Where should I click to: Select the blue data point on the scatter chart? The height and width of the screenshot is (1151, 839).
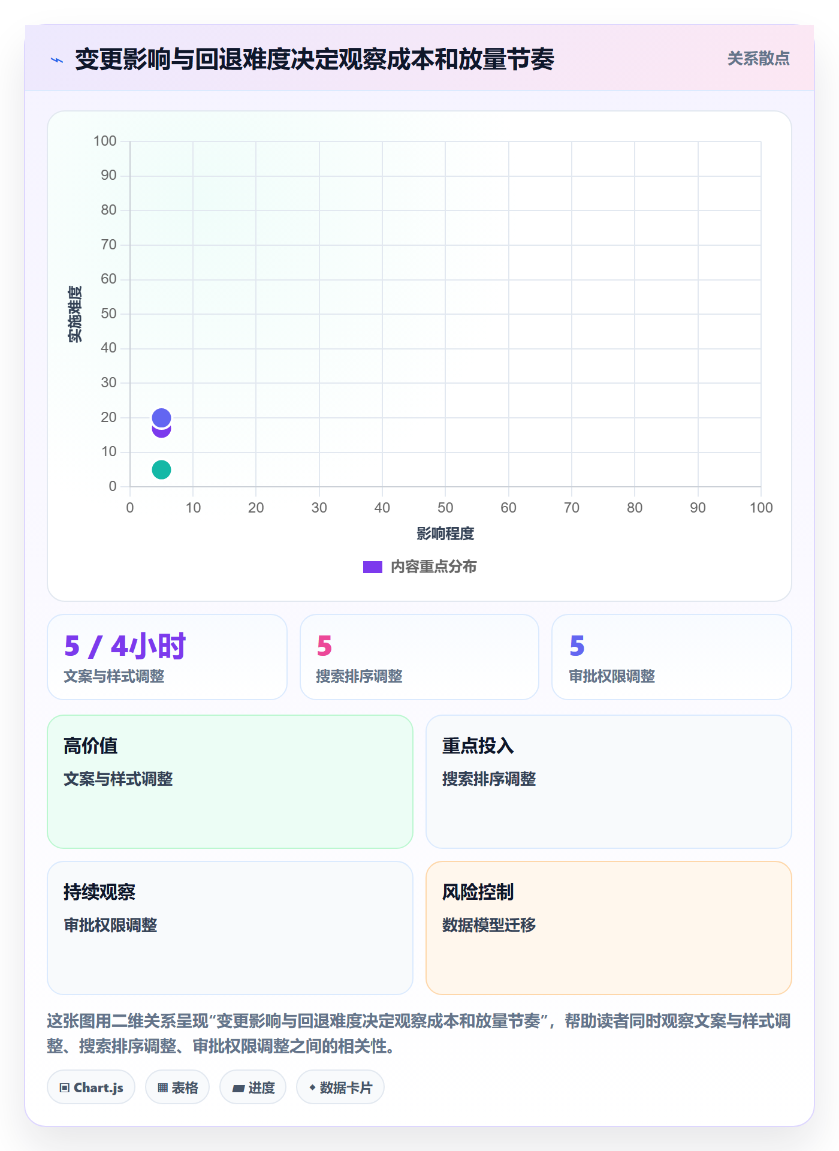(161, 418)
